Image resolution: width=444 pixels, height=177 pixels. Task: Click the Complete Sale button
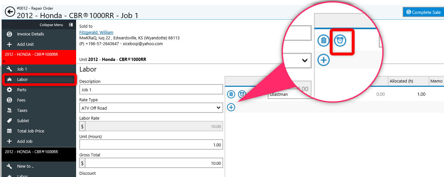tap(423, 12)
